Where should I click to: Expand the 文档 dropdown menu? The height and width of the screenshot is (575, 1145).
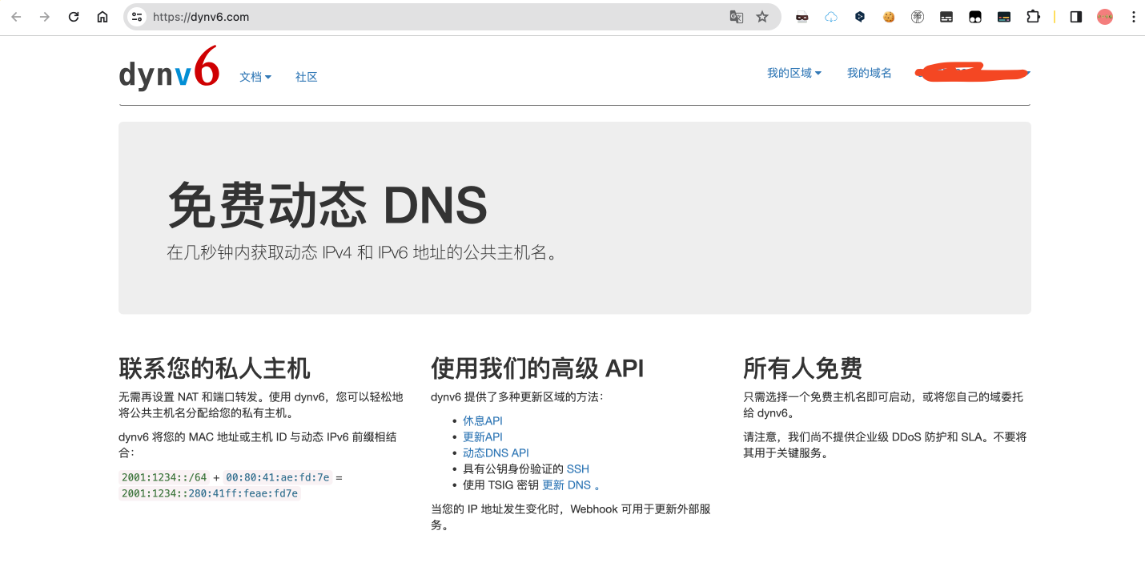[255, 77]
